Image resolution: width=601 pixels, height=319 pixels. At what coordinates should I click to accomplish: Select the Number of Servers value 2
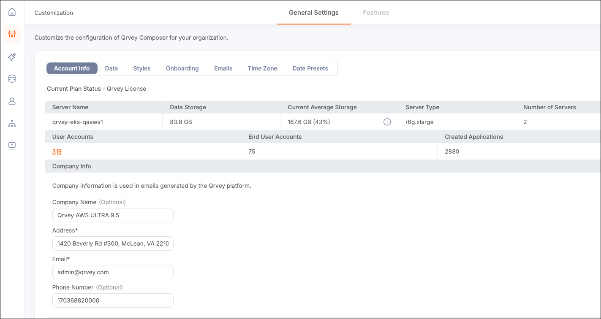coord(525,122)
